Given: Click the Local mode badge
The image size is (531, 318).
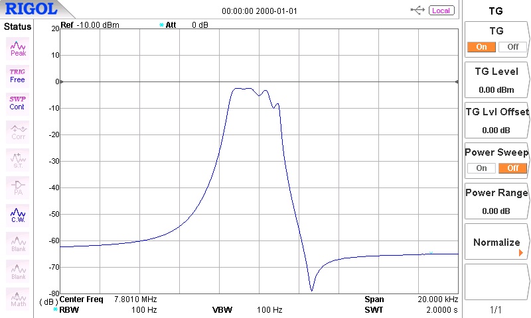Looking at the screenshot, I should (441, 11).
